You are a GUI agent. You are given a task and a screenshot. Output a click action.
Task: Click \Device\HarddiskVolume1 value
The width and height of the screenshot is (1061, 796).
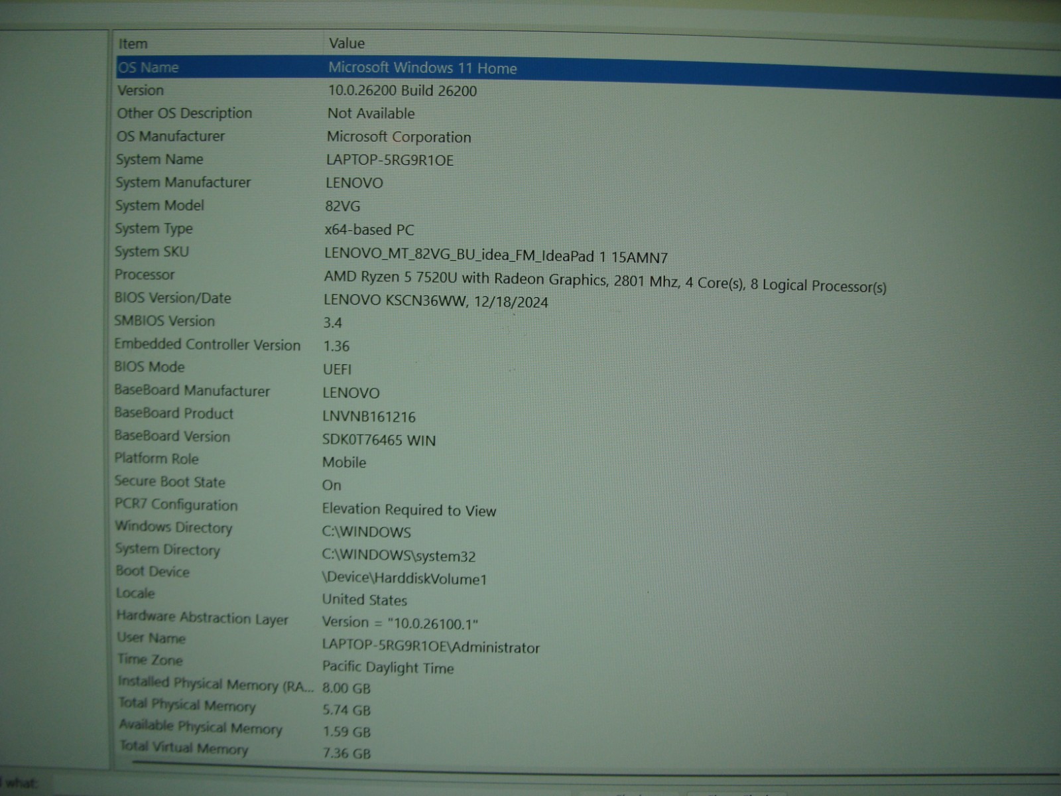(405, 578)
